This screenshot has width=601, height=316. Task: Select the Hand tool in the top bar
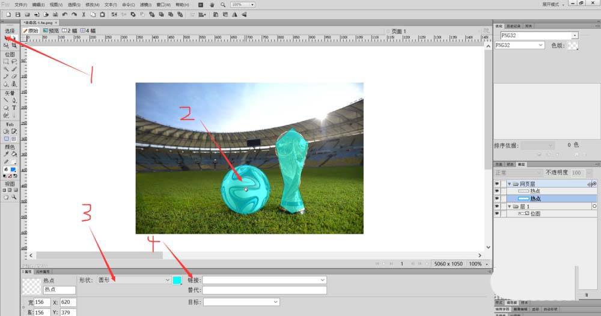(x=212, y=4)
